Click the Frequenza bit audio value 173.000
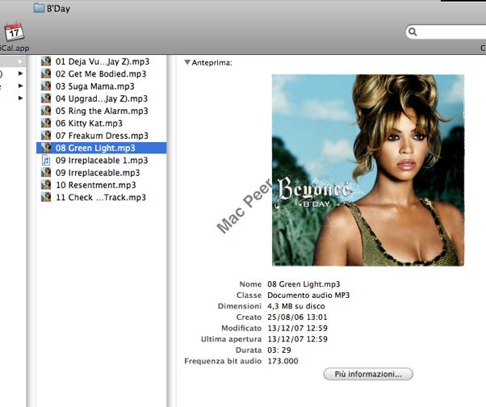 [283, 361]
